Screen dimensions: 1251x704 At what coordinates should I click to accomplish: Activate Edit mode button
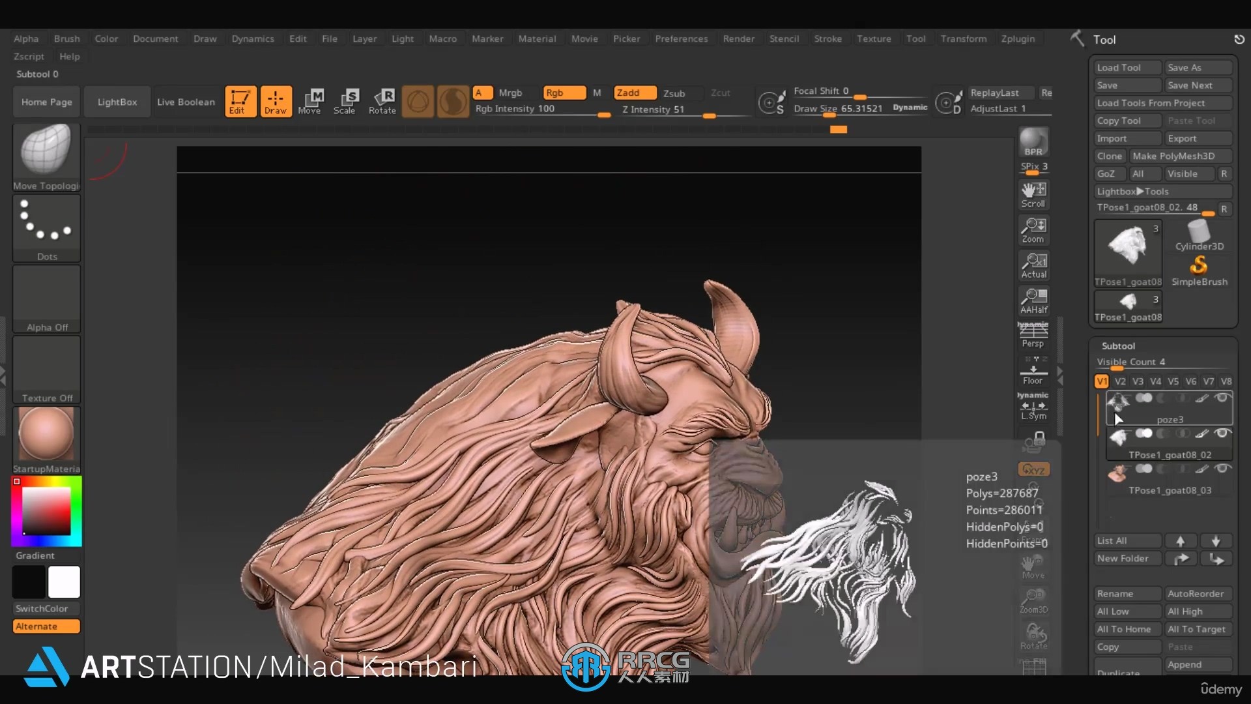coord(240,102)
